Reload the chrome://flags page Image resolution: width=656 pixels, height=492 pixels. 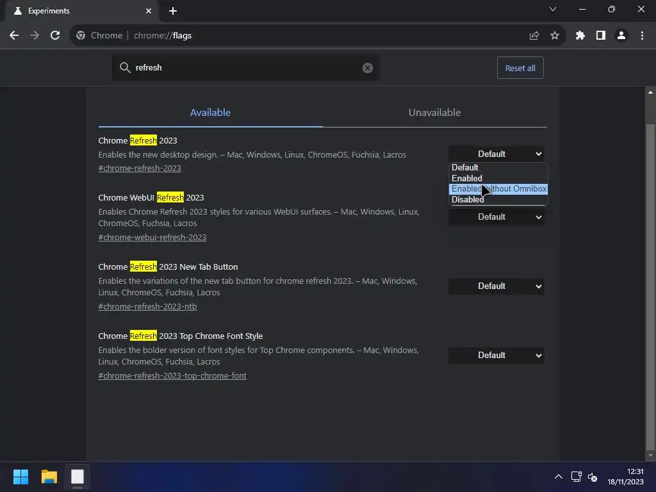tap(55, 36)
